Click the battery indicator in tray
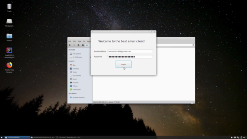 [x=241, y=137]
